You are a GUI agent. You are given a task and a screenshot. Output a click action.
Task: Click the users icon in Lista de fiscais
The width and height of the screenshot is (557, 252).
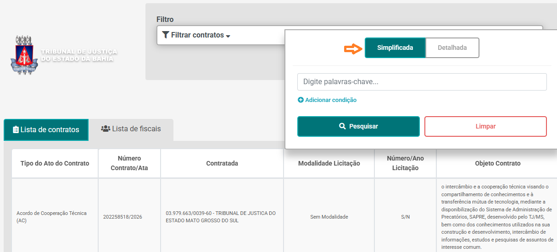coord(106,129)
